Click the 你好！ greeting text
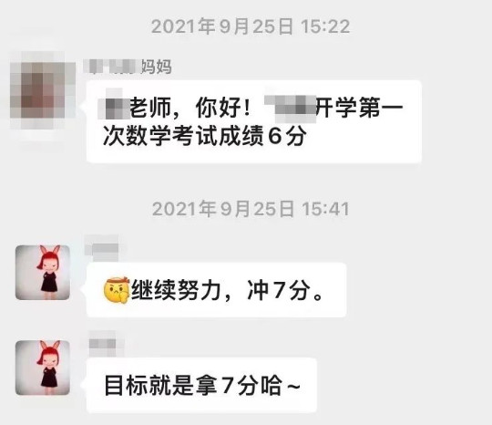The width and height of the screenshot is (492, 425). pyautogui.click(x=223, y=108)
